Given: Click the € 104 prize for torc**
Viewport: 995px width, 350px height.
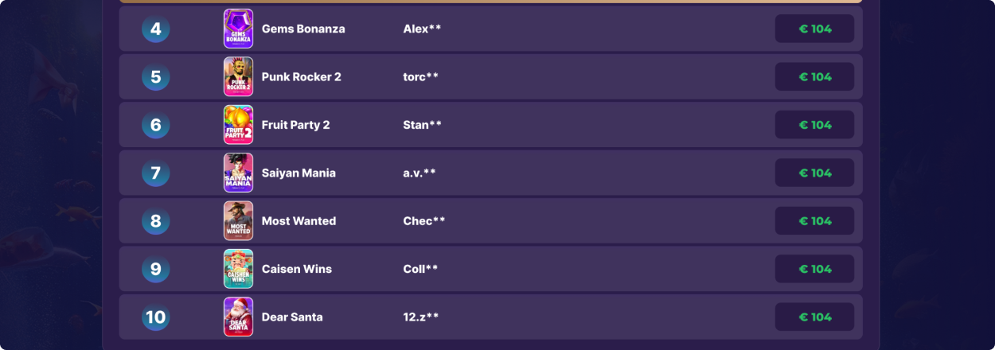Looking at the screenshot, I should pos(815,76).
